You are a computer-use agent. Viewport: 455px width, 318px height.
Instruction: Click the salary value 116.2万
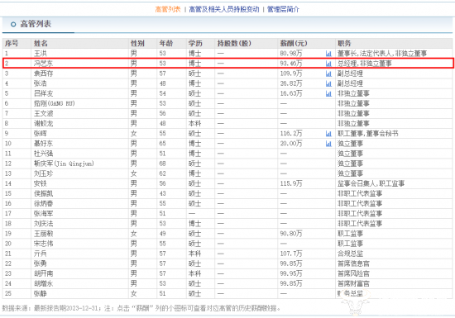click(291, 134)
